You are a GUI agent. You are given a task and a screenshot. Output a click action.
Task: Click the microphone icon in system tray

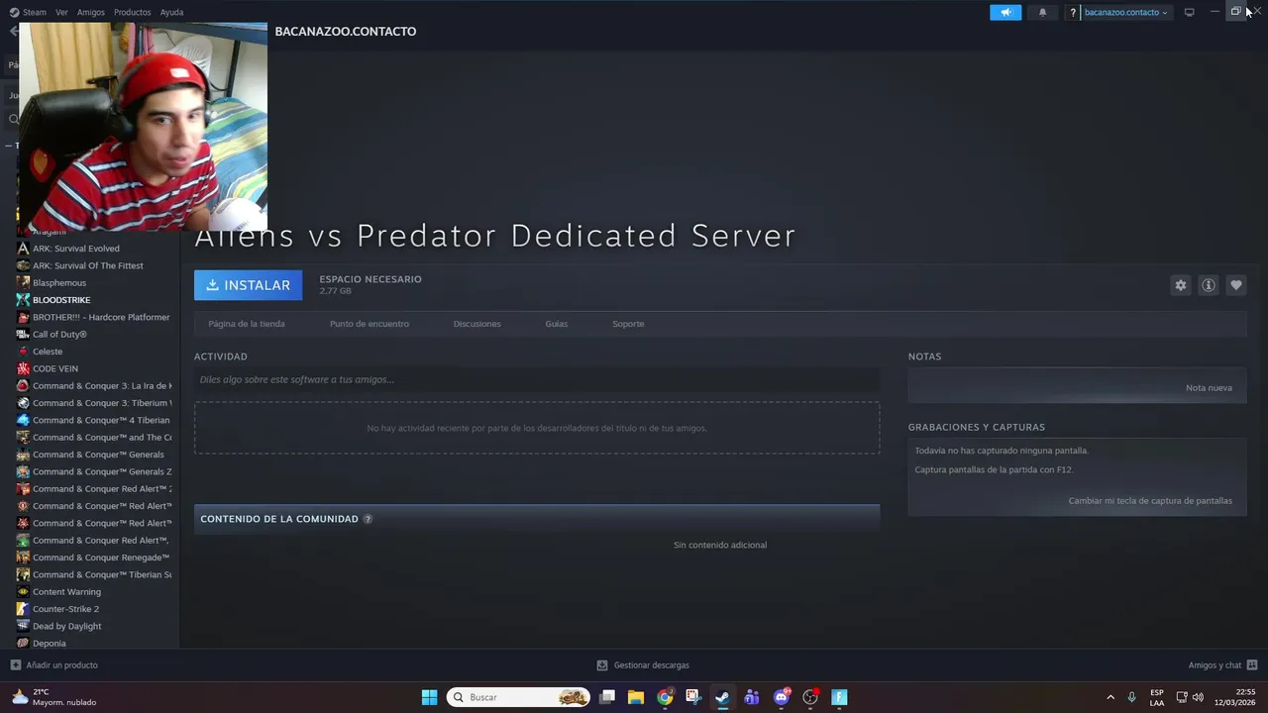pos(1131,697)
